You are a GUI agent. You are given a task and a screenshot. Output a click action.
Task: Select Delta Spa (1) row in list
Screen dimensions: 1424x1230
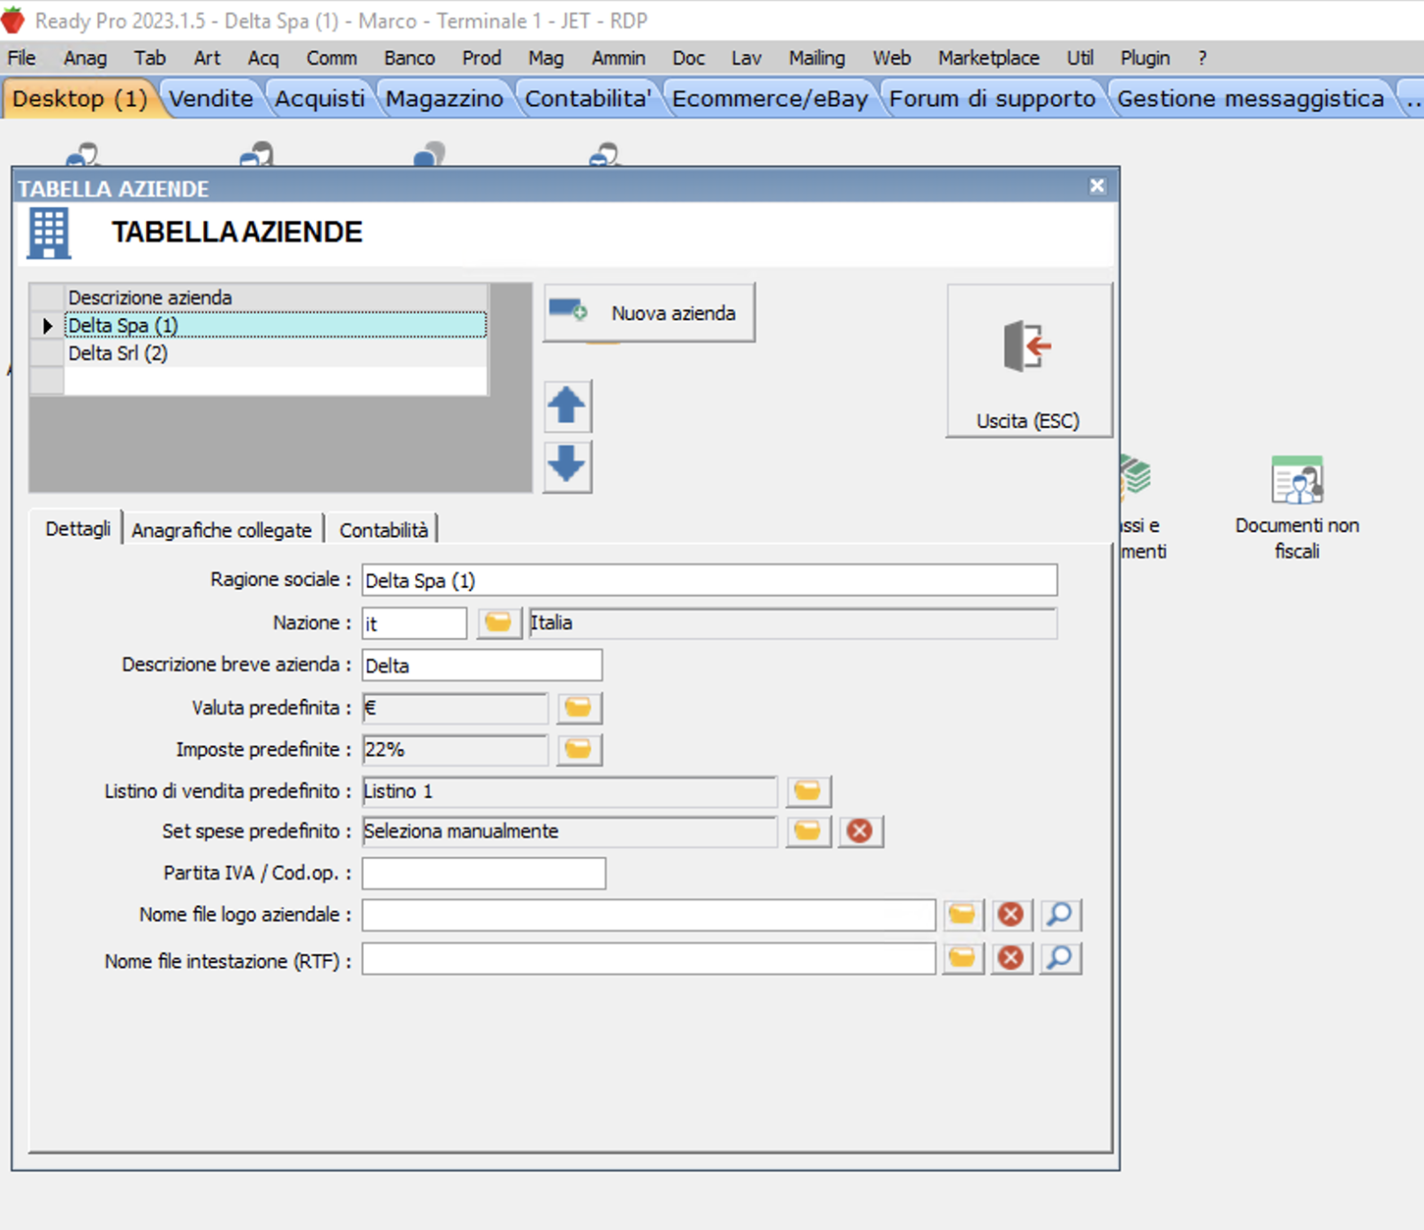click(x=276, y=325)
